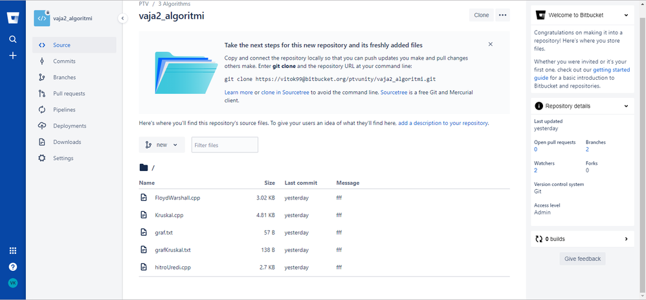Screen dimensions: 646x300
Task: Open repository Settings in the sidebar
Action: 74,158
